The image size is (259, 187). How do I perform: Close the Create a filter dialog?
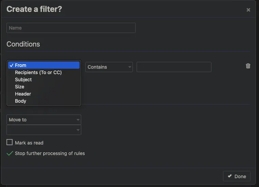[248, 10]
